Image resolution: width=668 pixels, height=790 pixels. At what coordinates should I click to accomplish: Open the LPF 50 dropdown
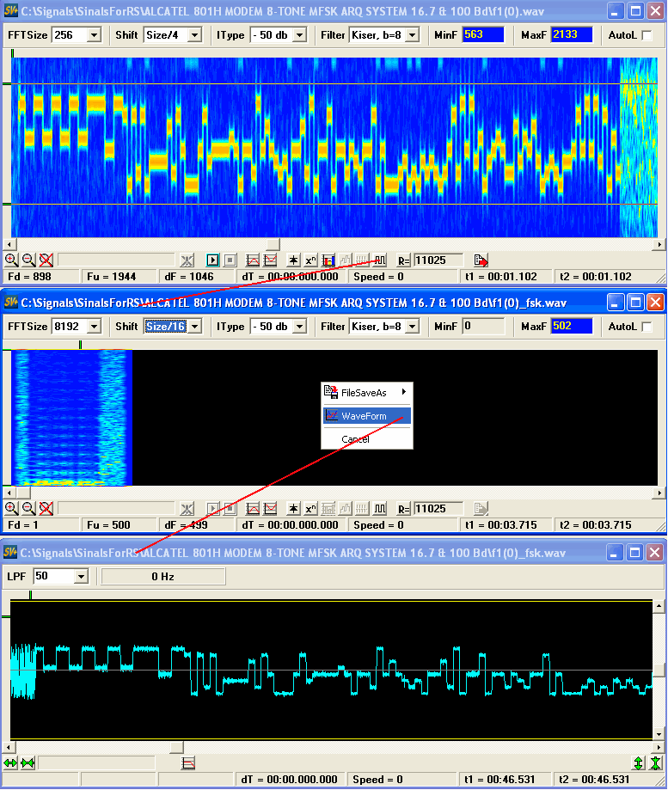point(82,577)
